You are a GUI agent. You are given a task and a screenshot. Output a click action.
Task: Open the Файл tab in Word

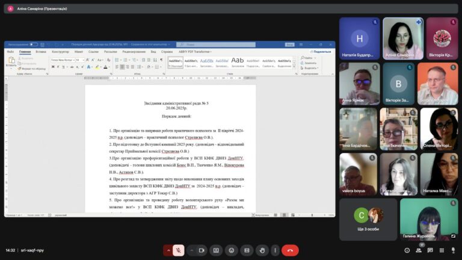pos(10,52)
